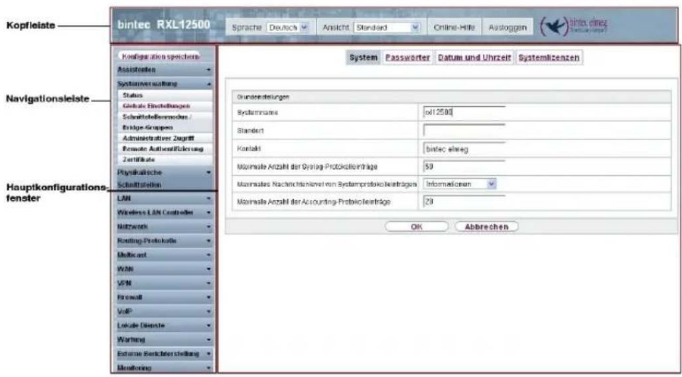Click the bintec RXL12500 title

pos(164,25)
